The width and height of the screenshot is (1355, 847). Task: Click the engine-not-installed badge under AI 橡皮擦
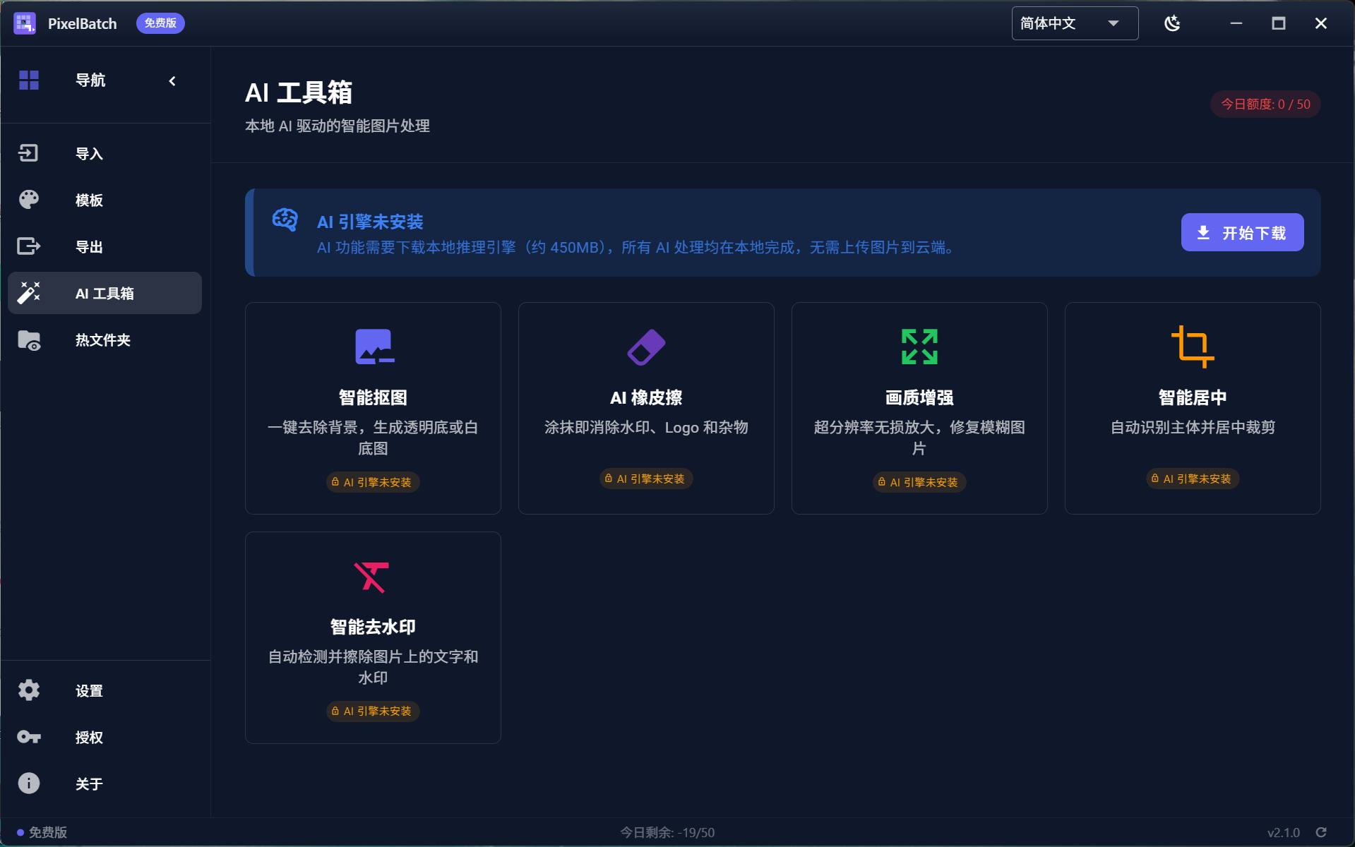click(646, 479)
